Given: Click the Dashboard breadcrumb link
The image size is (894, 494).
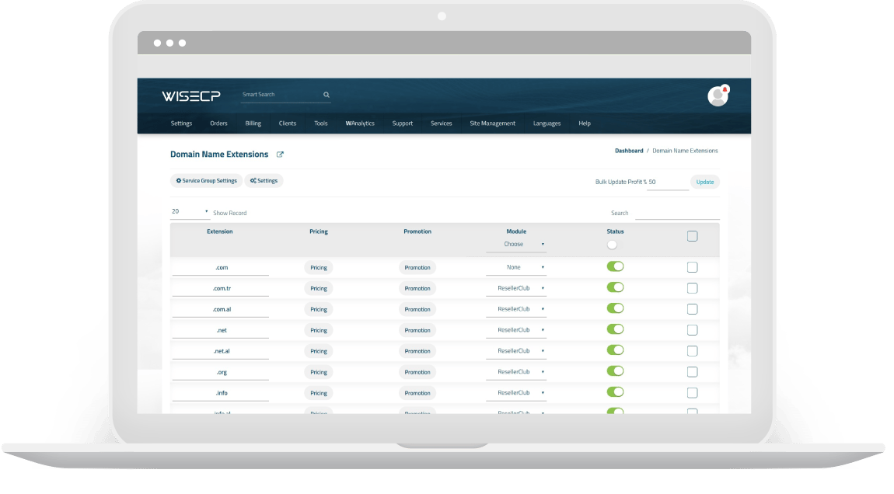Looking at the screenshot, I should pyautogui.click(x=629, y=151).
